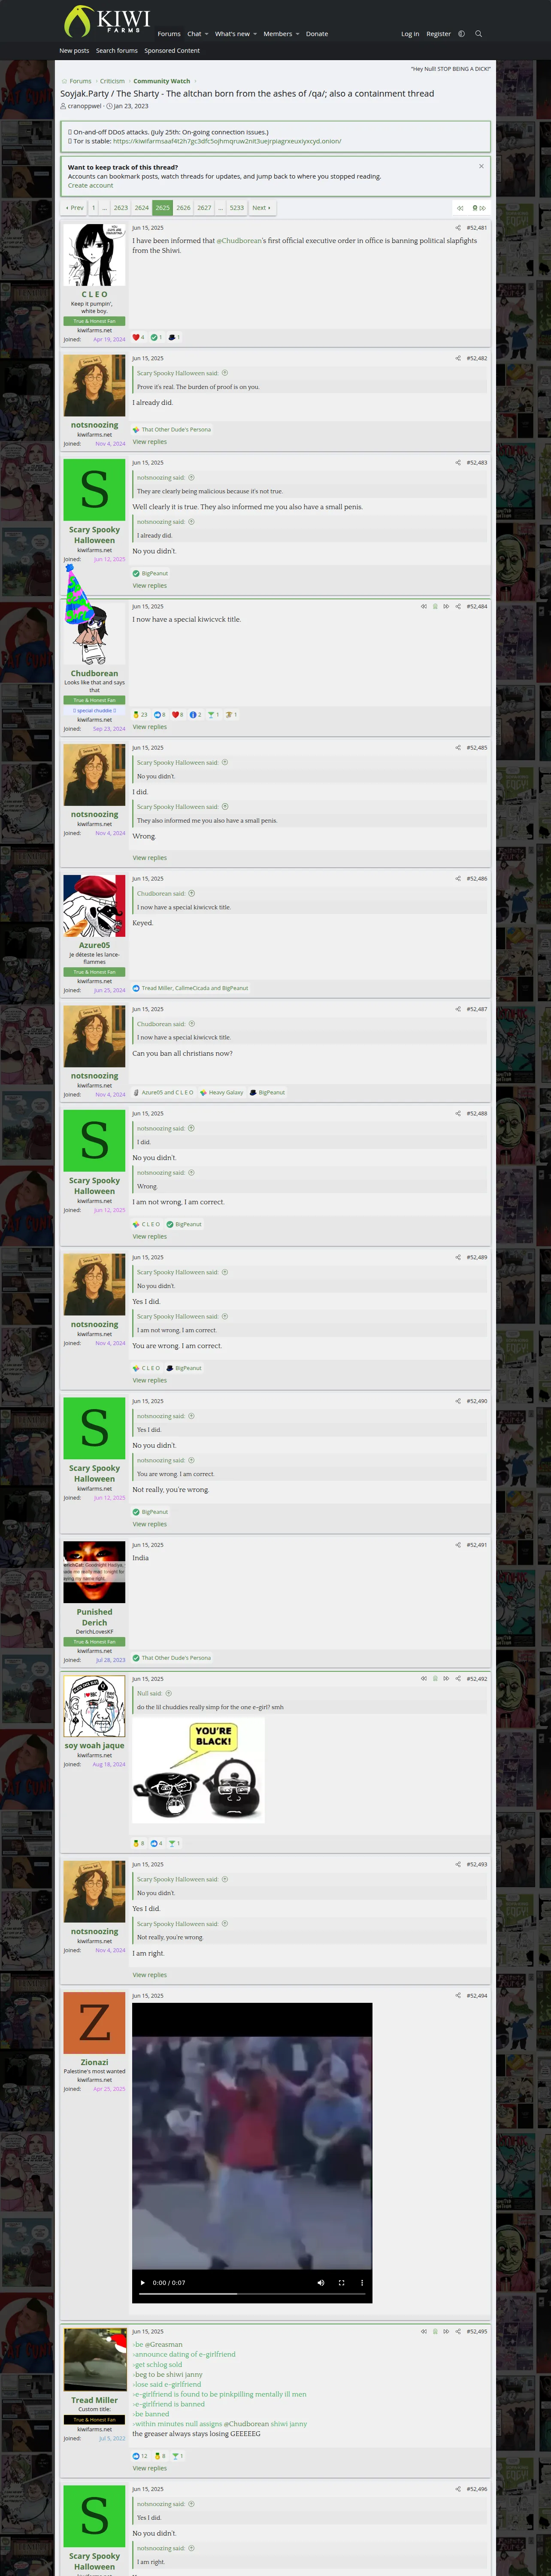The image size is (551, 2576).
Task: Open Azure05's profile name
Action: (94, 945)
